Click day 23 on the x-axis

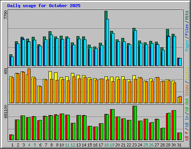[134, 145]
